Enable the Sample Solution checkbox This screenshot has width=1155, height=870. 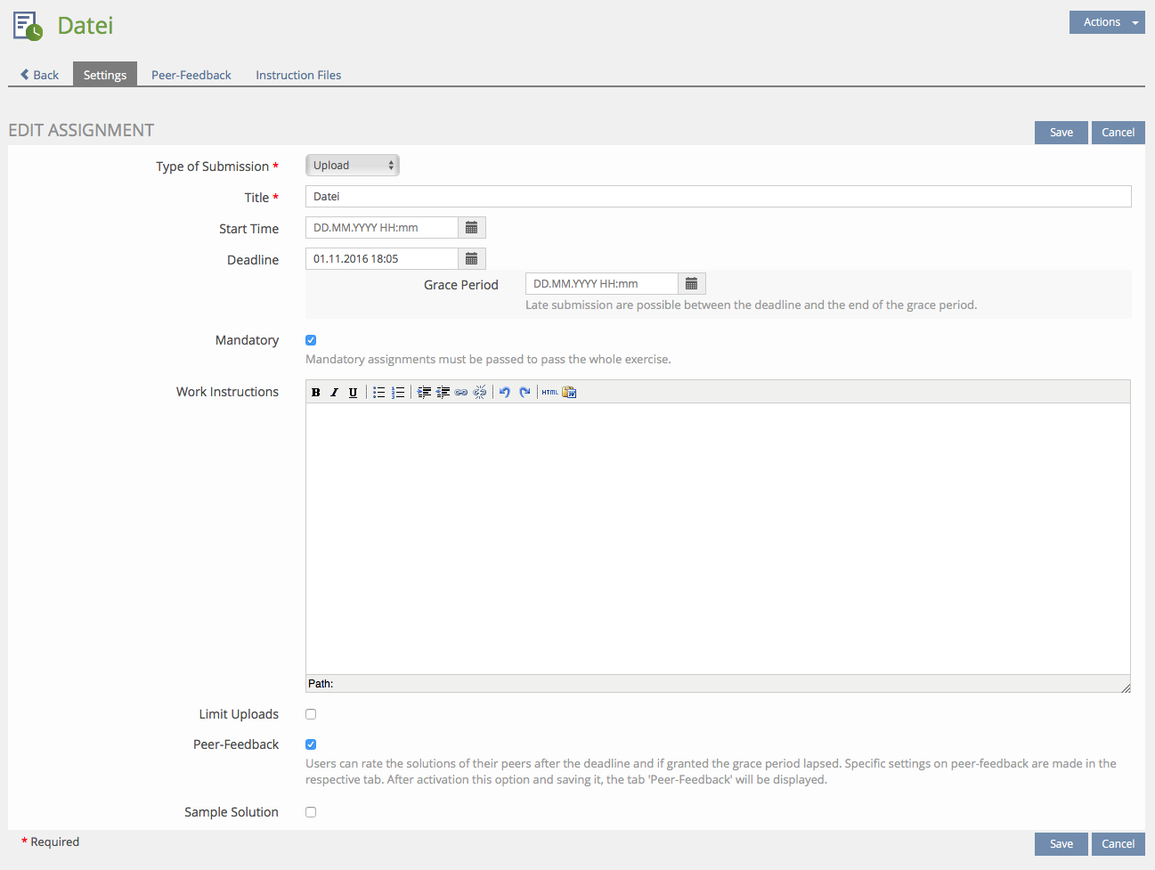pos(311,812)
